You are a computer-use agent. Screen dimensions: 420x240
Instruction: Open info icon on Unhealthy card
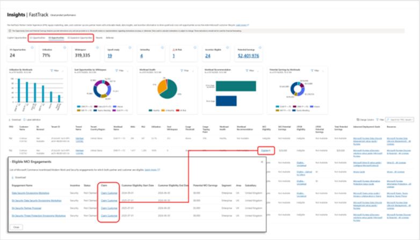click(x=162, y=47)
